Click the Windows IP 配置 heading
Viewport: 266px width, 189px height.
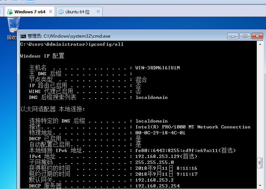42,56
